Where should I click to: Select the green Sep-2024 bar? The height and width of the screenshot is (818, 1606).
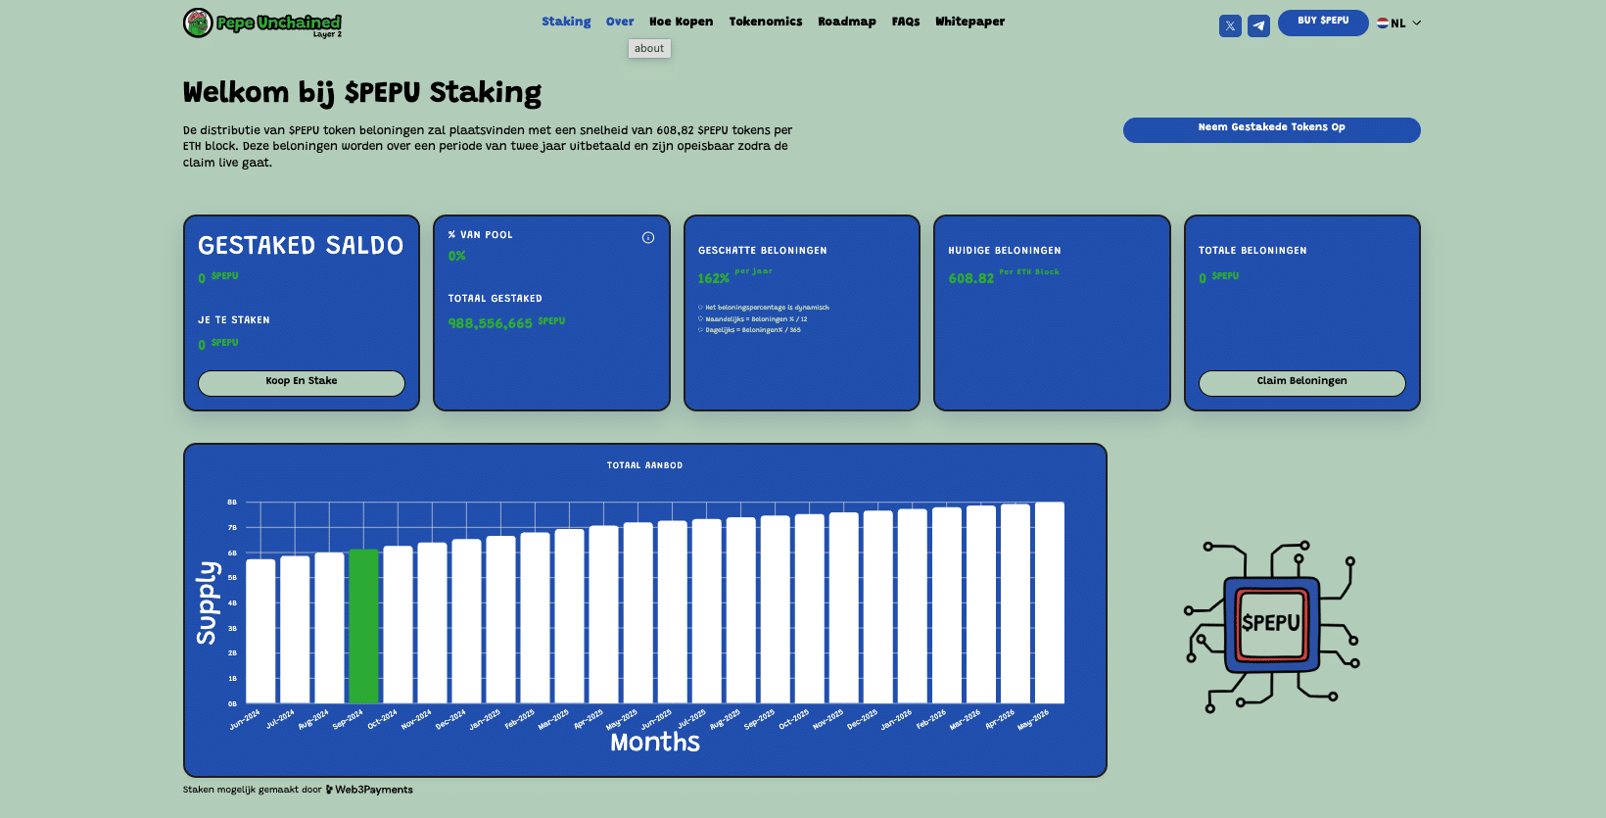(363, 626)
